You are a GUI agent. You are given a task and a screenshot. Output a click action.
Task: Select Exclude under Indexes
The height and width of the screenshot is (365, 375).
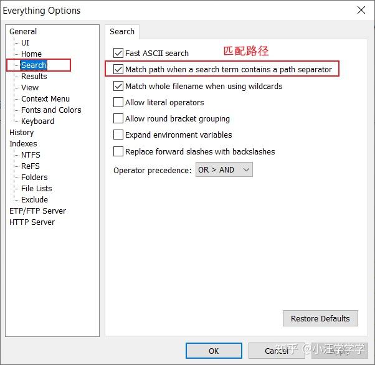[34, 200]
